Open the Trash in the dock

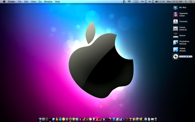(x=156, y=119)
